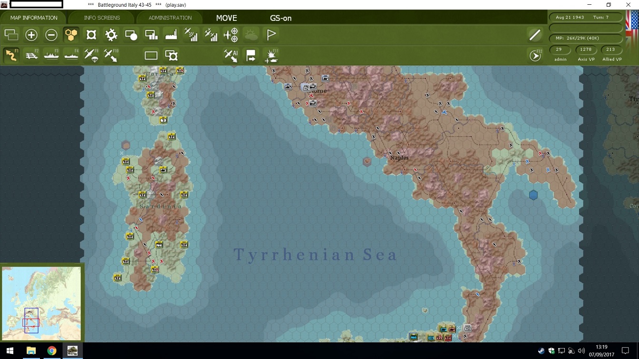Click the GS-on status label
The image size is (639, 359).
tap(281, 18)
